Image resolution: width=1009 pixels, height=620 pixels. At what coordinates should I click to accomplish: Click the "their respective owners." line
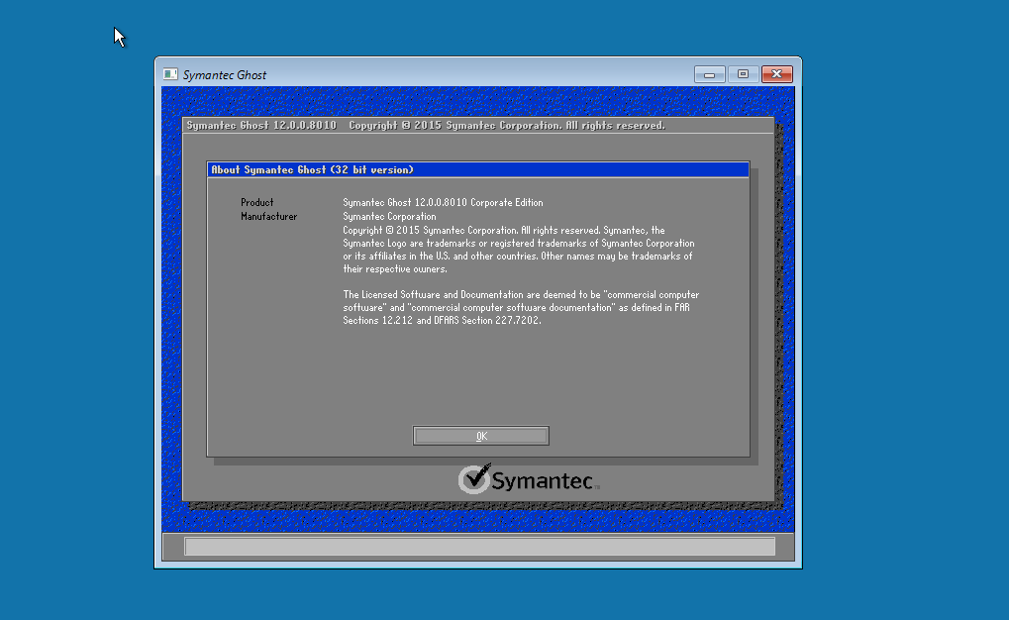[x=394, y=269]
